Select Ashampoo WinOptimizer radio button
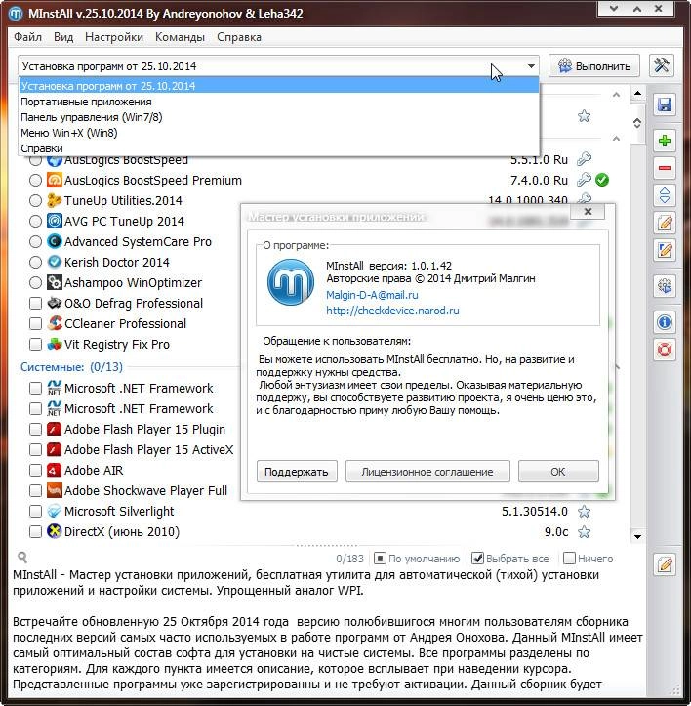The height and width of the screenshot is (706, 691). pyautogui.click(x=35, y=282)
